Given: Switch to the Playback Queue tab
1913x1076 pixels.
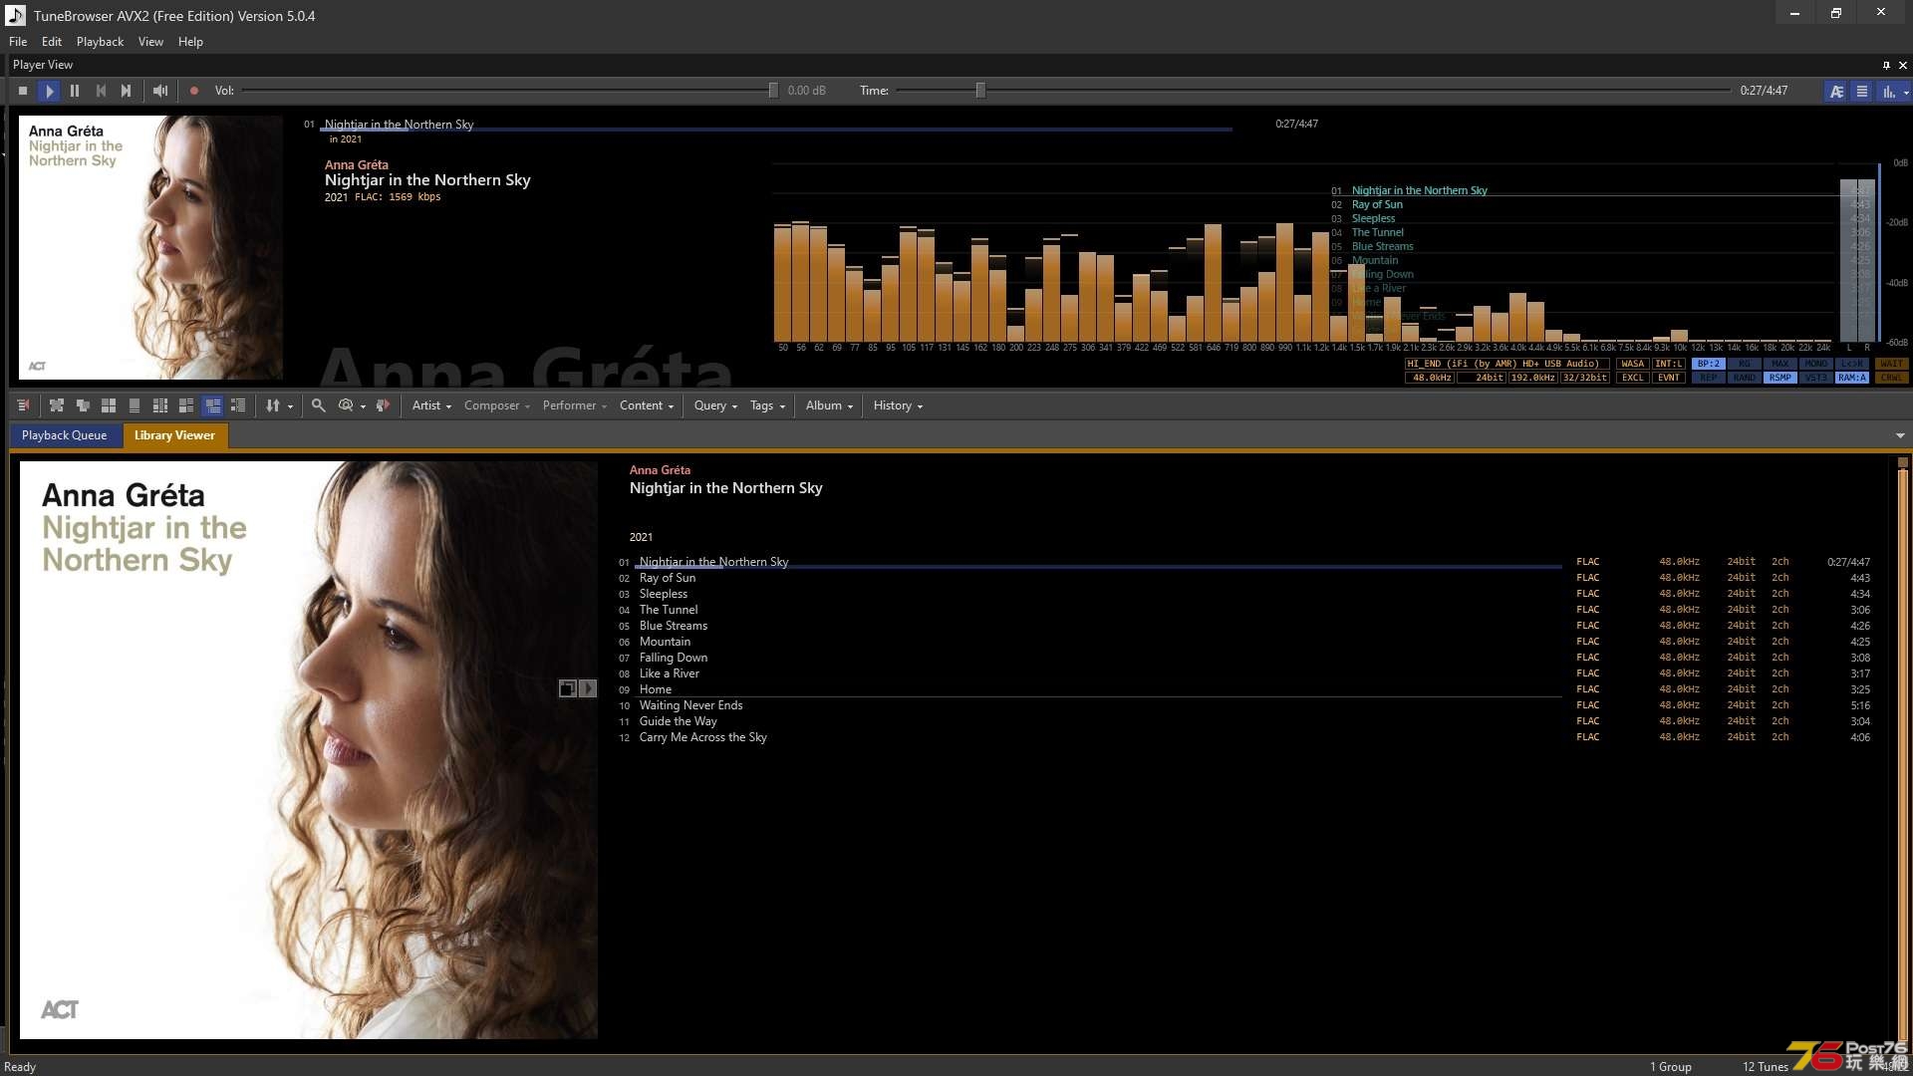Looking at the screenshot, I should pos(65,435).
